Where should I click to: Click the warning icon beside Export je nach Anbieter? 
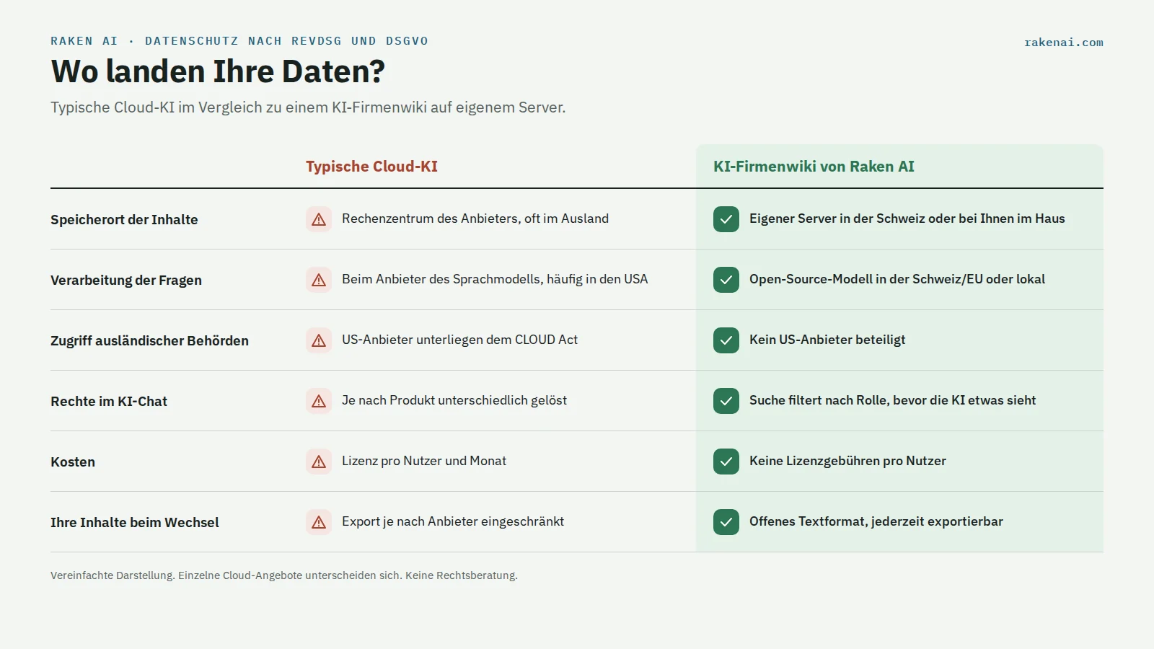tap(319, 522)
